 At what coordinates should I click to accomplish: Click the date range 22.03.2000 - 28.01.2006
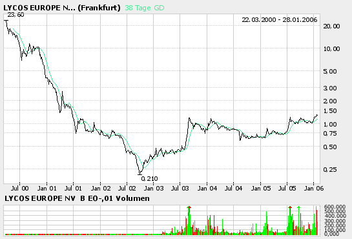[280, 20]
